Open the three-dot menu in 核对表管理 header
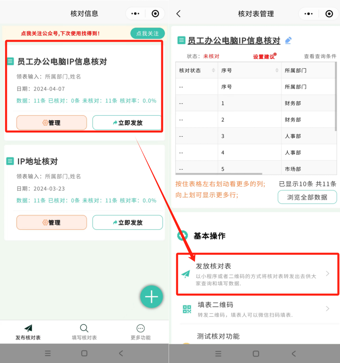 tap(308, 14)
